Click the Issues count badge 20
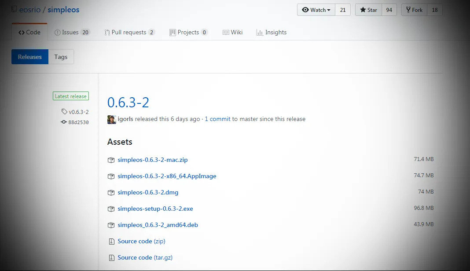 85,32
